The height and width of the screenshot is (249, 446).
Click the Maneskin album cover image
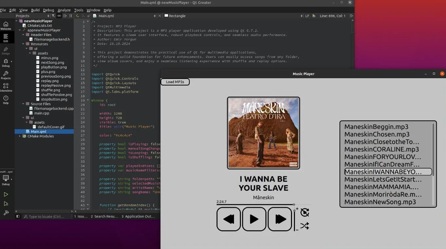(263, 133)
